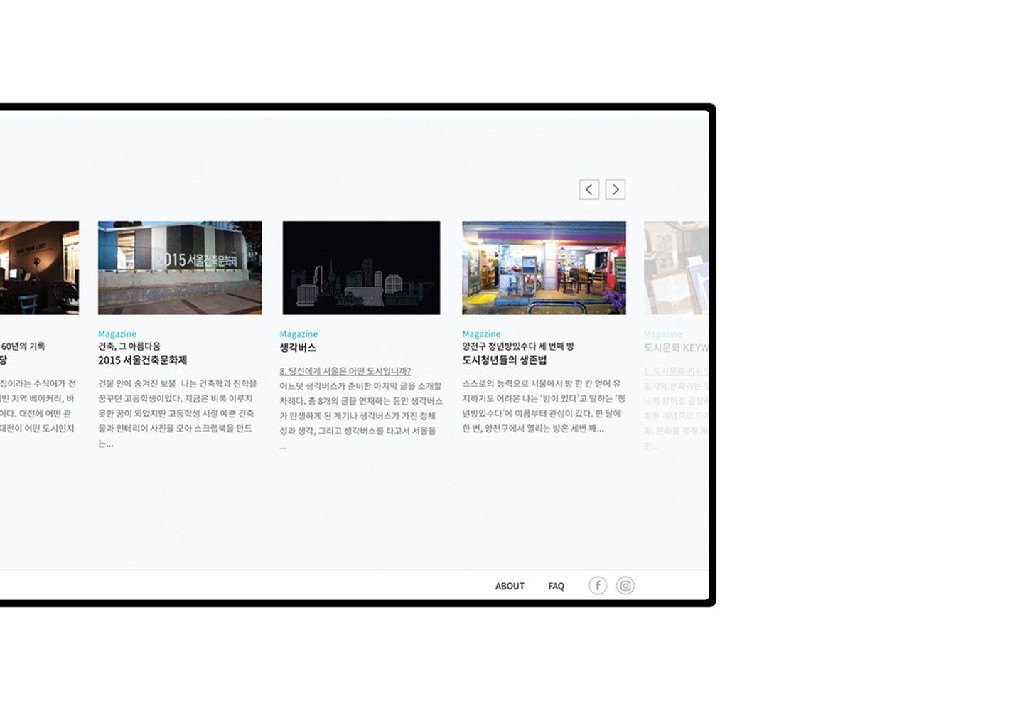
Task: Click the faded 도시문화 KEYW title
Action: tap(675, 348)
